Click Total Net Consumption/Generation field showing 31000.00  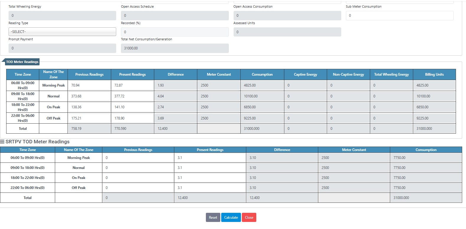[175, 48]
